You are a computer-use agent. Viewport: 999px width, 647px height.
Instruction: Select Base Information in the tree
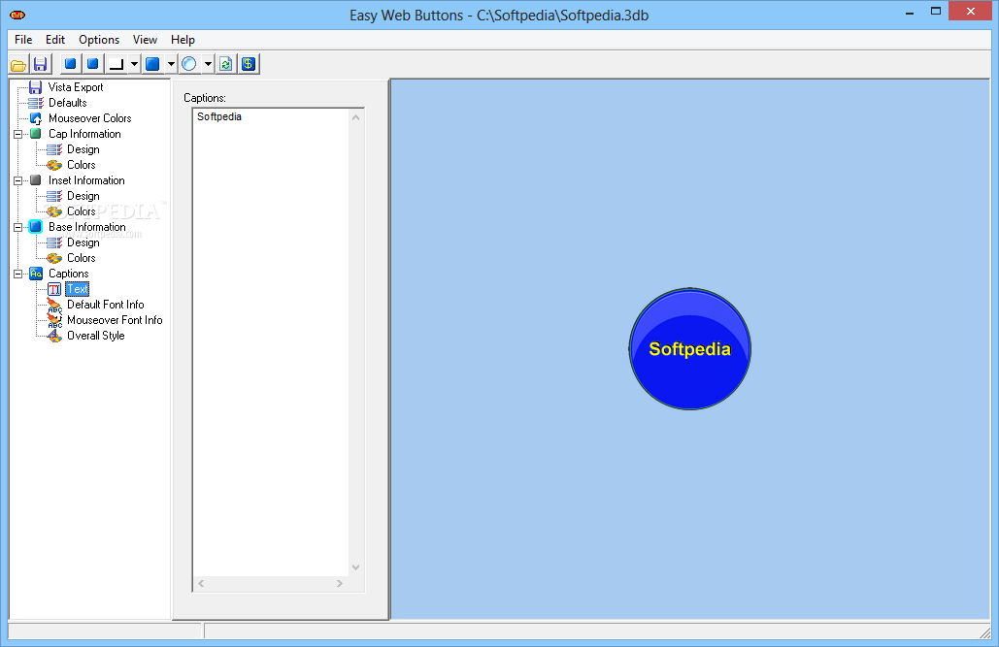[87, 227]
